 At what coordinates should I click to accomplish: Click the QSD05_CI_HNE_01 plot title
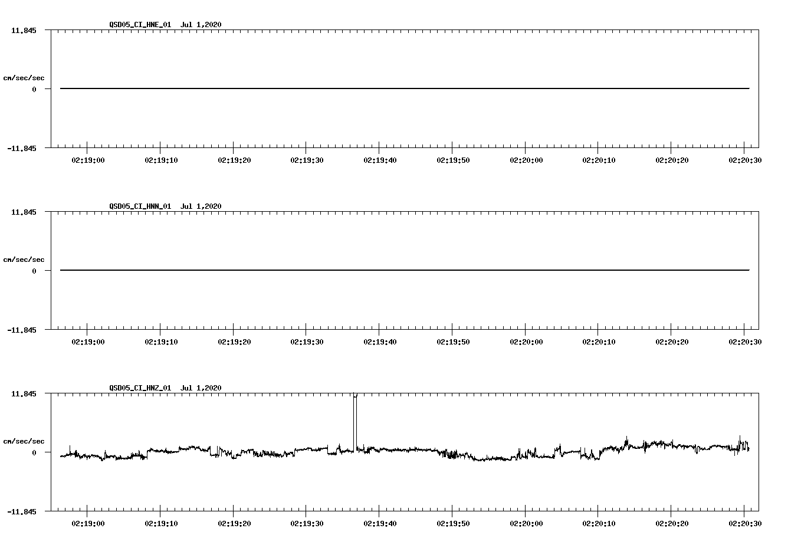pos(165,24)
